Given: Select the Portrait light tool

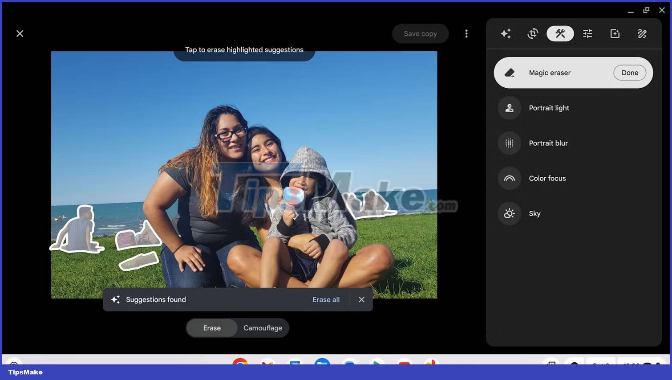Looking at the screenshot, I should pyautogui.click(x=549, y=108).
